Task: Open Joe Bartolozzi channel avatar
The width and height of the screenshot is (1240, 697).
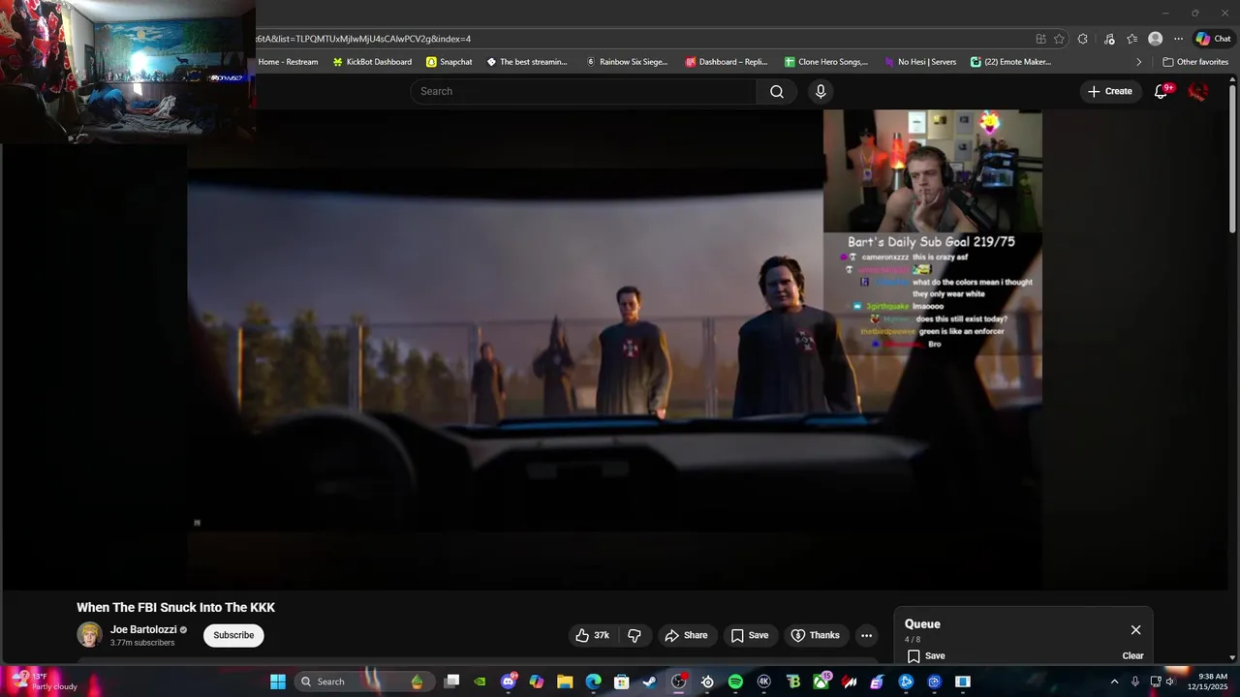Action: [x=89, y=635]
